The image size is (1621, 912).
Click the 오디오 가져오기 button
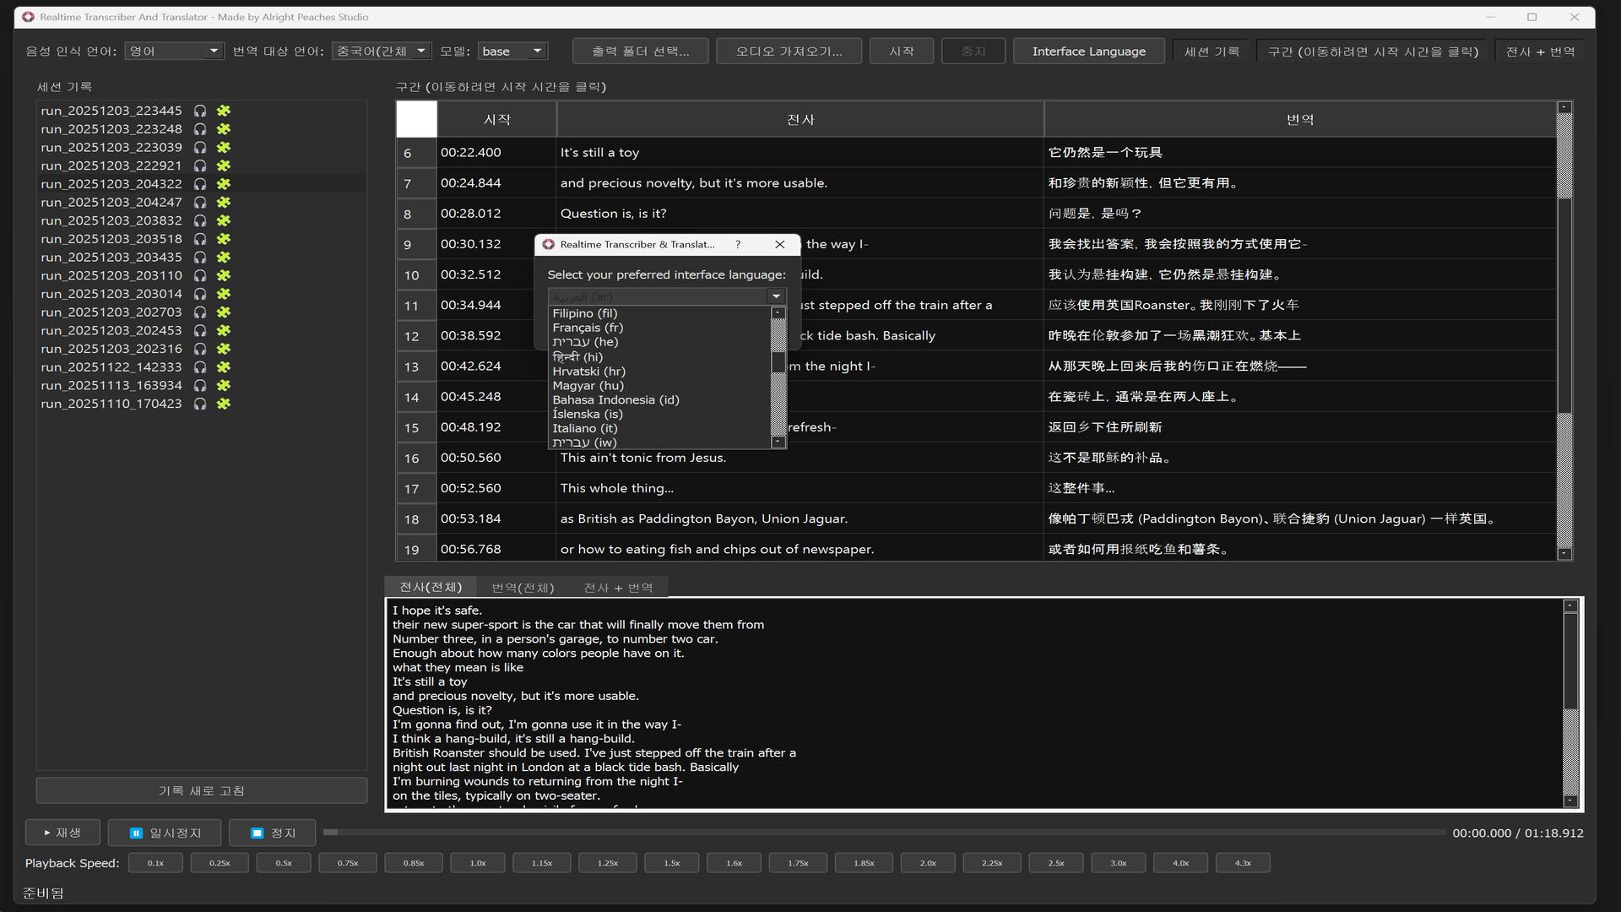pos(788,51)
